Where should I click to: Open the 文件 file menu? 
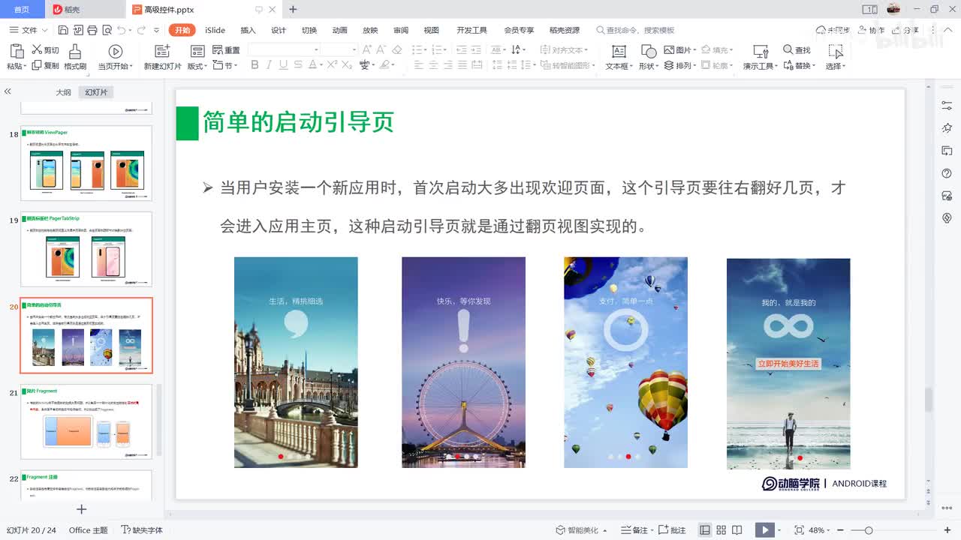click(x=29, y=30)
